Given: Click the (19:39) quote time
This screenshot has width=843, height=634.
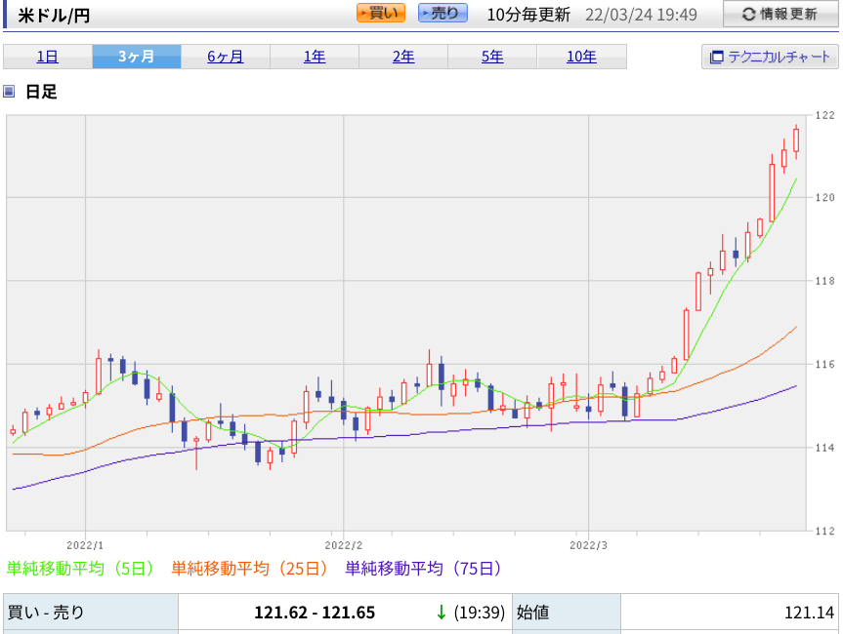Looking at the screenshot, I should pyautogui.click(x=479, y=613).
